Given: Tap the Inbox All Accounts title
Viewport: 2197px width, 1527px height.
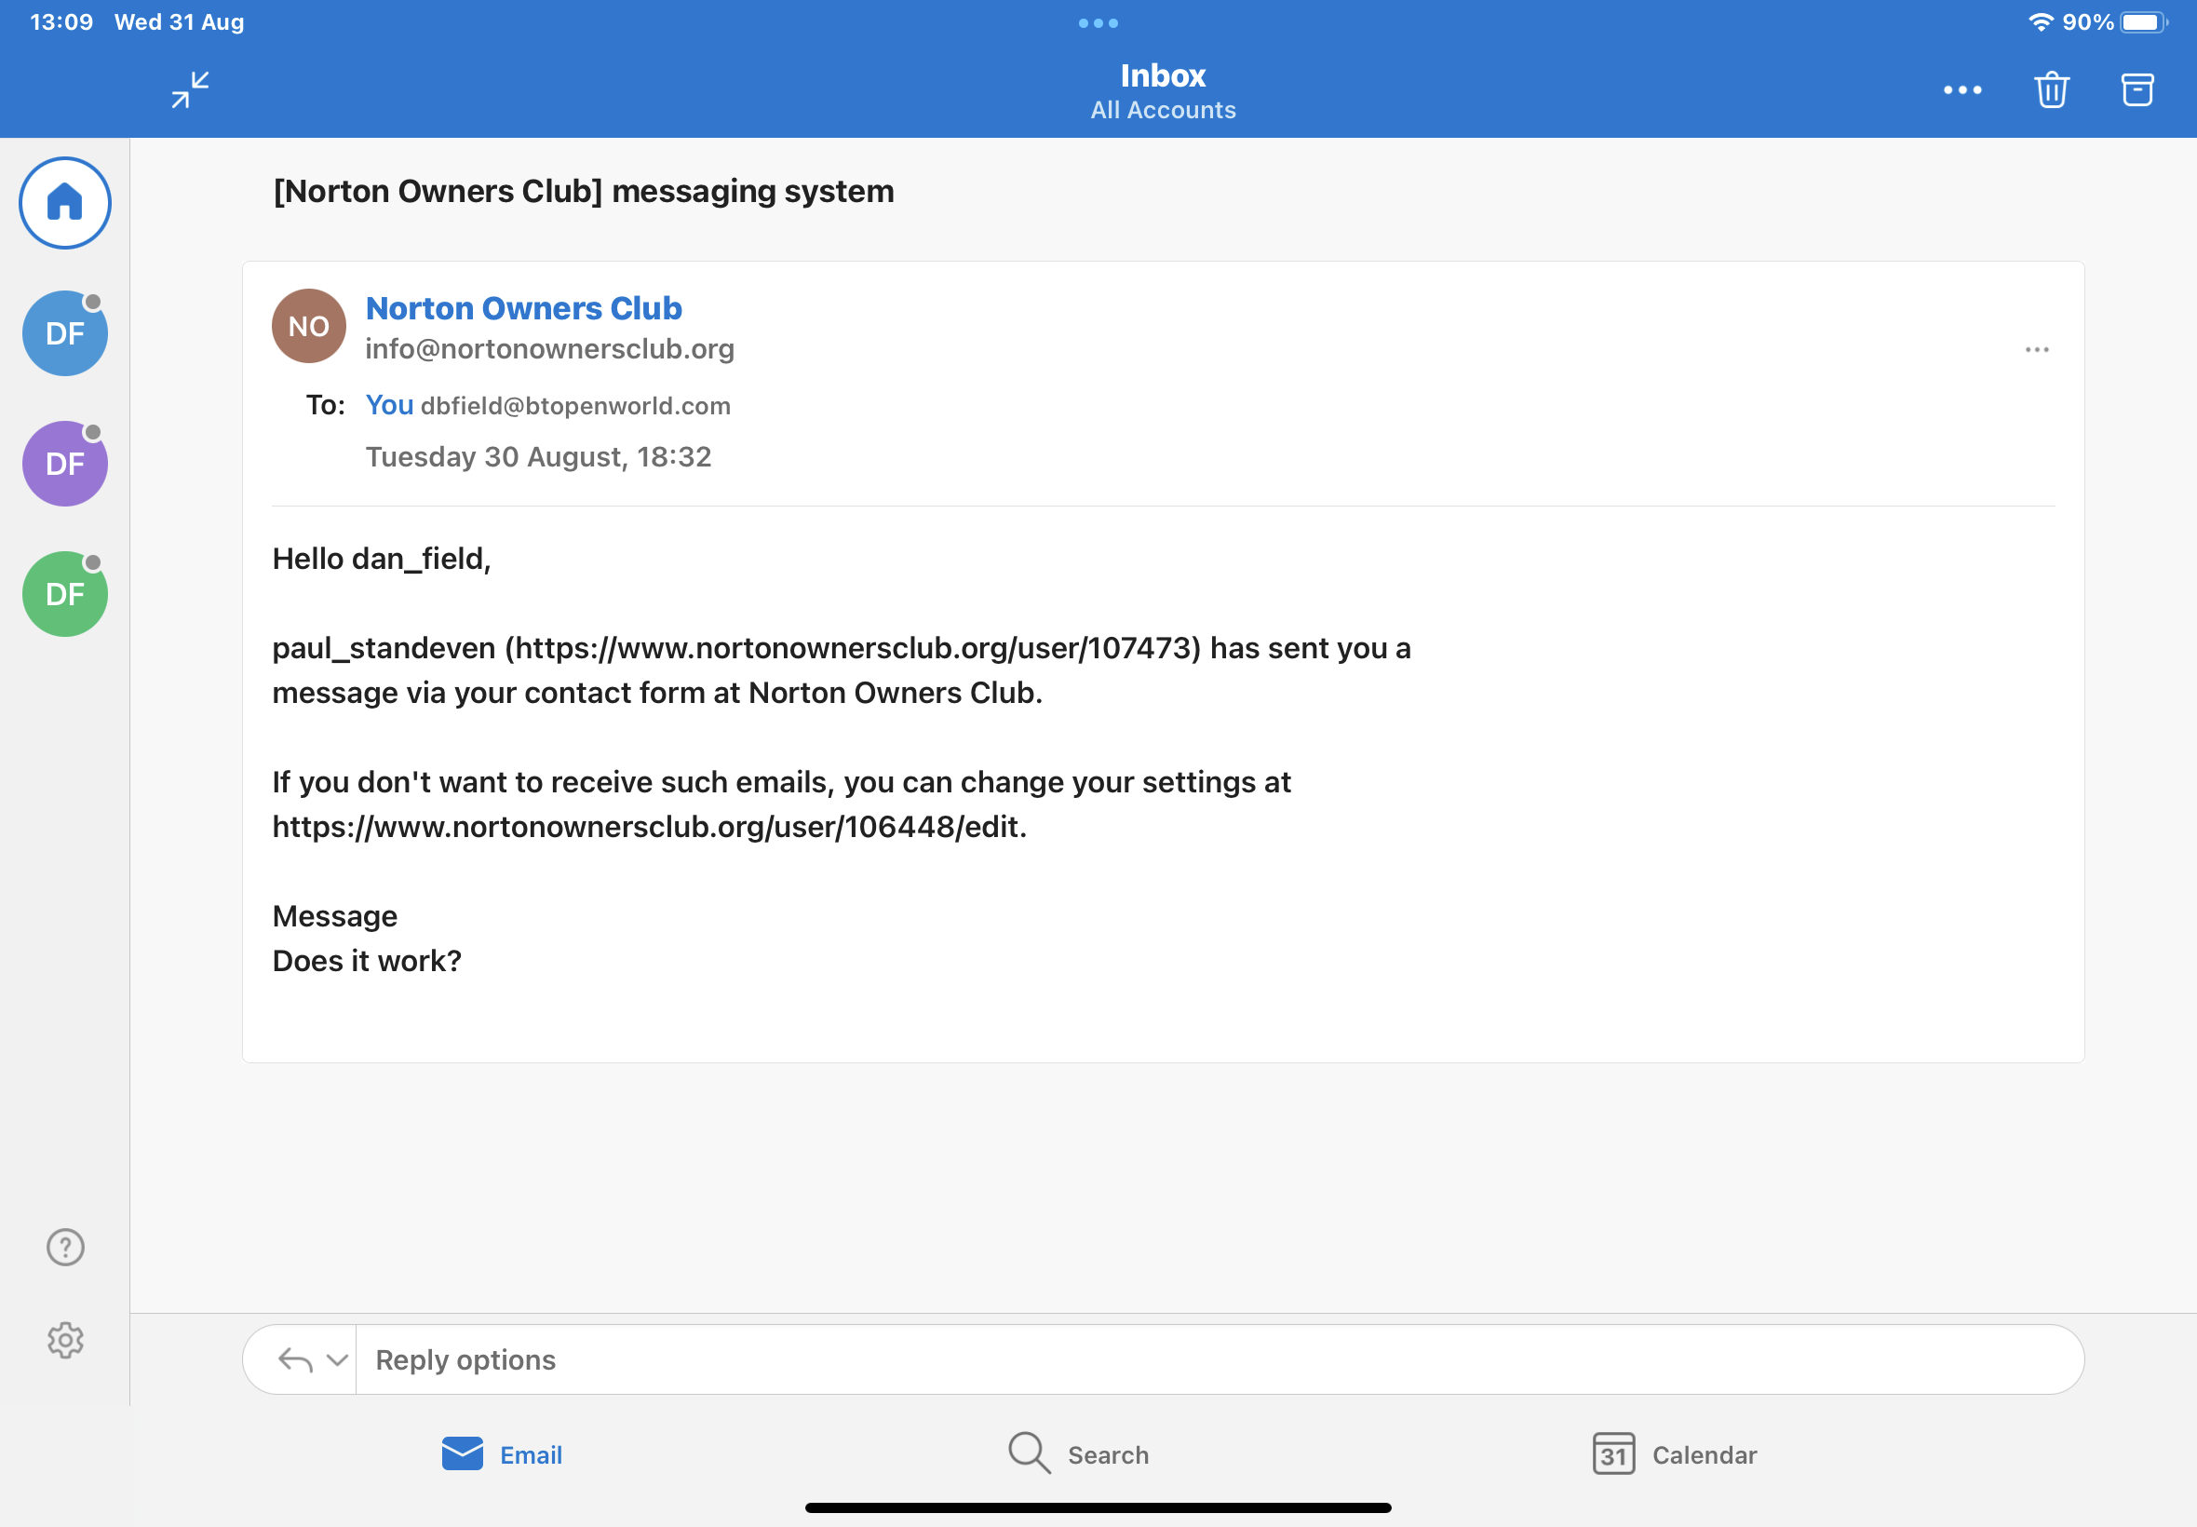Looking at the screenshot, I should 1163,91.
